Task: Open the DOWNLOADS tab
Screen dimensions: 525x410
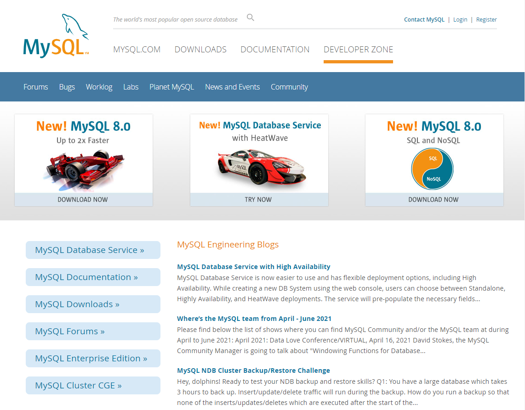Action: (200, 50)
